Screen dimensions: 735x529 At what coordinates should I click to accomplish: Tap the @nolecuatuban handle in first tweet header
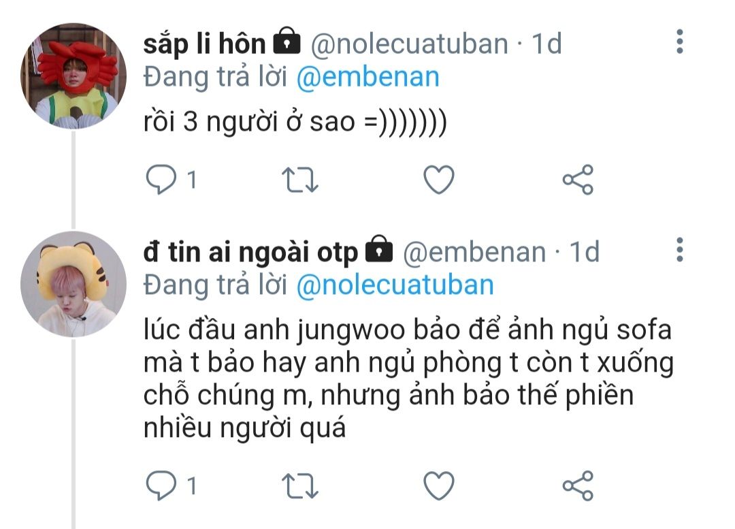(x=410, y=44)
